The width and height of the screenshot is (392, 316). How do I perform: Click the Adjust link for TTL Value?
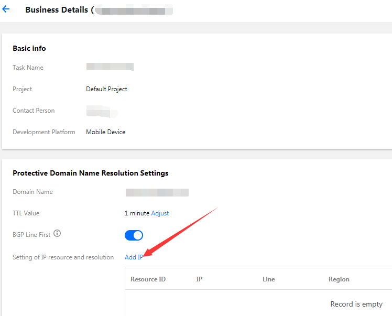[x=160, y=213]
